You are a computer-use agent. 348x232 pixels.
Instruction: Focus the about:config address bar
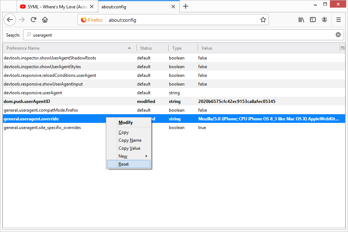tap(181, 20)
